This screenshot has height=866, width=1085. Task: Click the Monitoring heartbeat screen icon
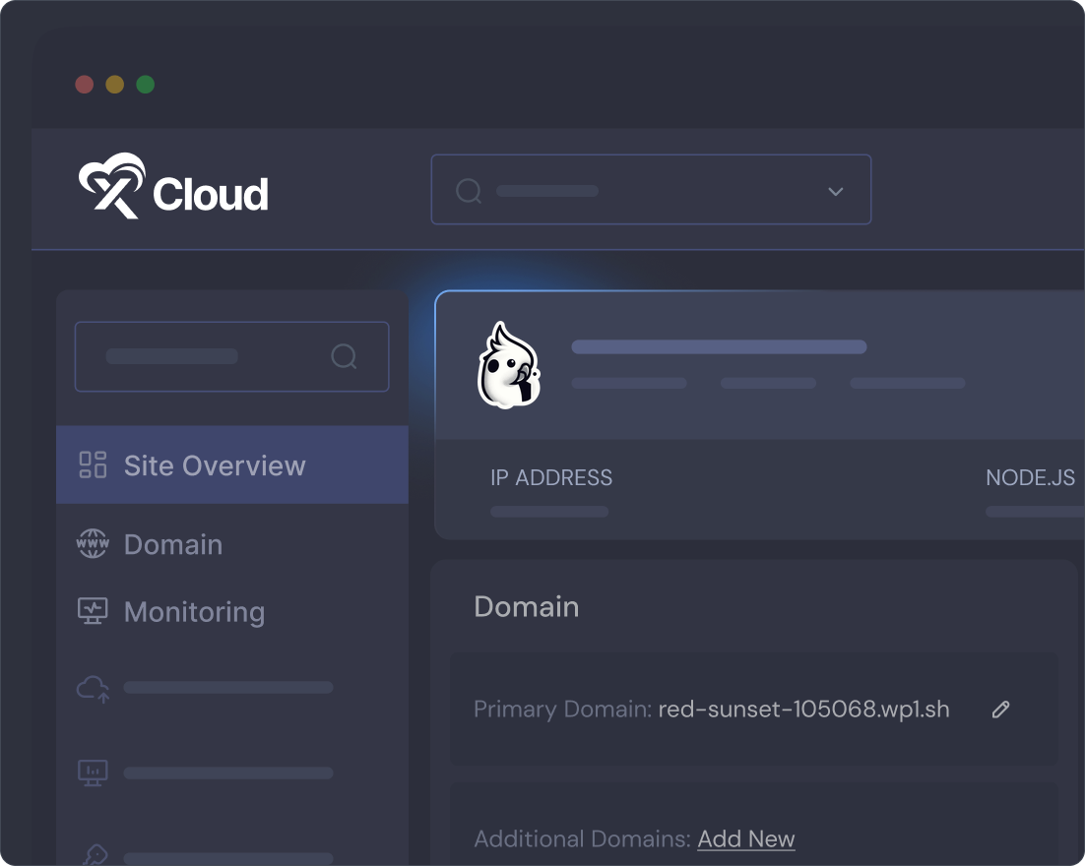[93, 611]
